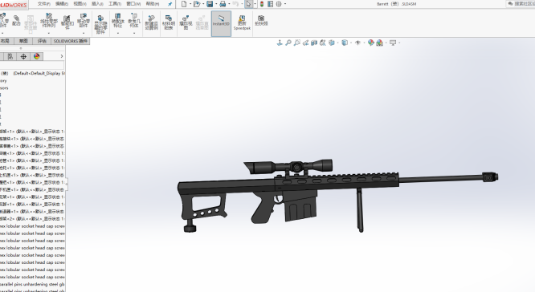Open the 文件 (File) menu
The width and height of the screenshot is (535, 292).
(x=44, y=4)
